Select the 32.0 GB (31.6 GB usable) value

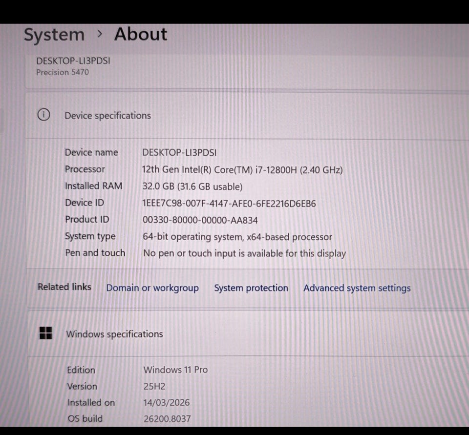(x=192, y=186)
